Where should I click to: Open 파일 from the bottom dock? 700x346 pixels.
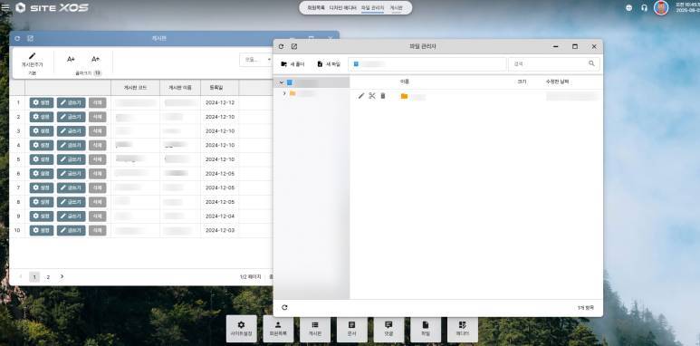426,329
